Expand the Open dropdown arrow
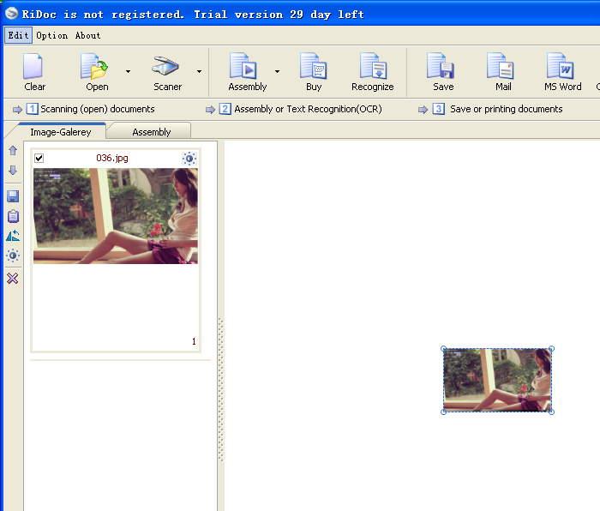Image resolution: width=600 pixels, height=511 pixels. point(129,71)
